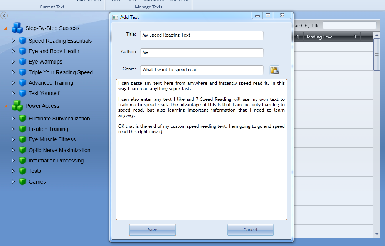The width and height of the screenshot is (385, 246).
Task: Open Triple Your Reading Speed item
Action: [61, 72]
